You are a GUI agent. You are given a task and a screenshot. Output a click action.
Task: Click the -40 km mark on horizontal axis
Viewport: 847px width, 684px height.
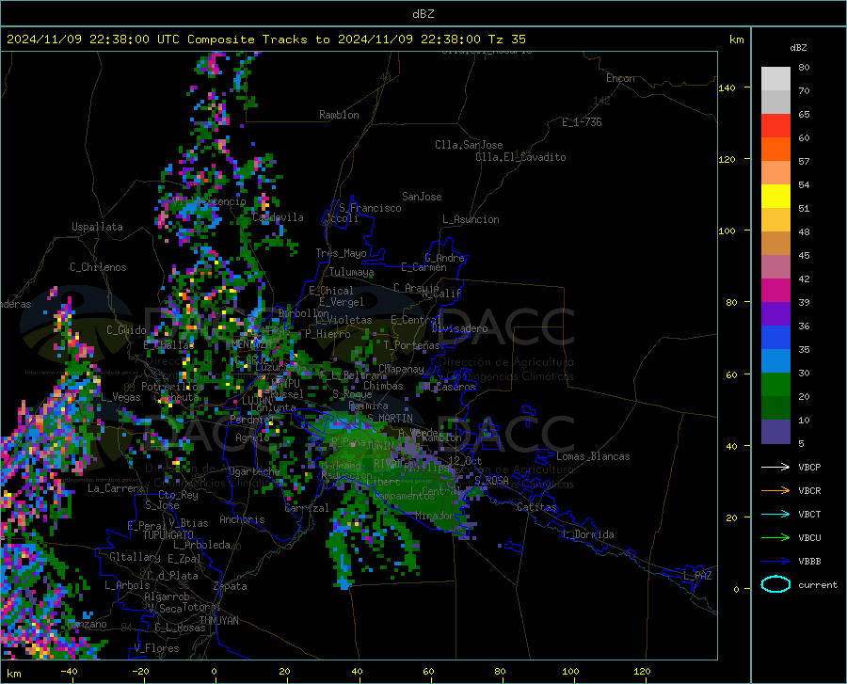click(69, 672)
